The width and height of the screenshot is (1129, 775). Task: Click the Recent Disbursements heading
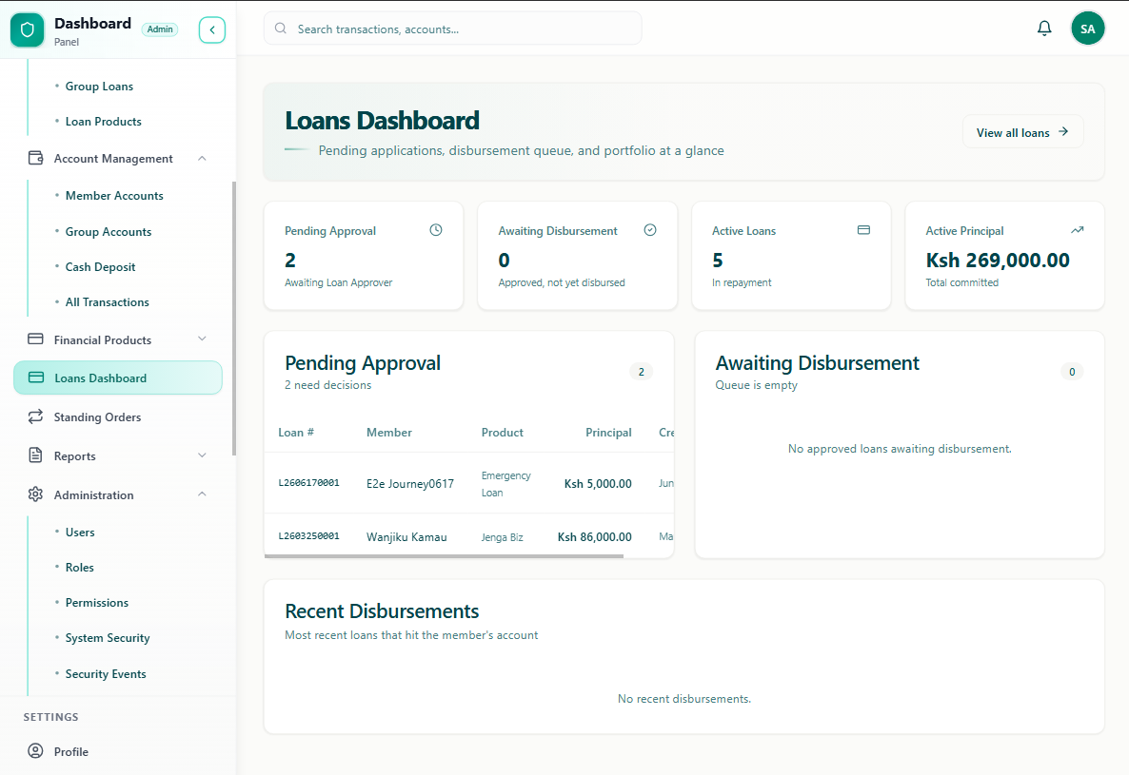(x=382, y=611)
